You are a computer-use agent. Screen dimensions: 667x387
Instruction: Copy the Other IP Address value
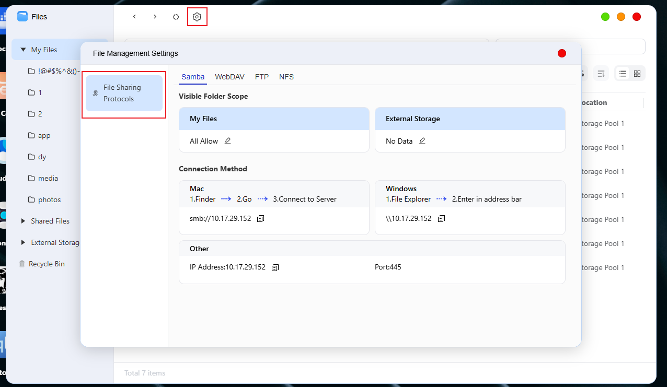pyautogui.click(x=275, y=267)
